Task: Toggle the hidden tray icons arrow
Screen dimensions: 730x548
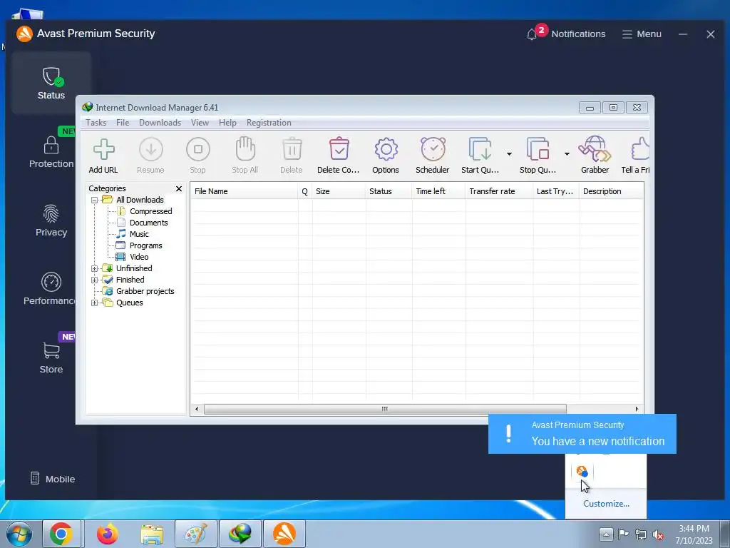Action: (x=606, y=534)
